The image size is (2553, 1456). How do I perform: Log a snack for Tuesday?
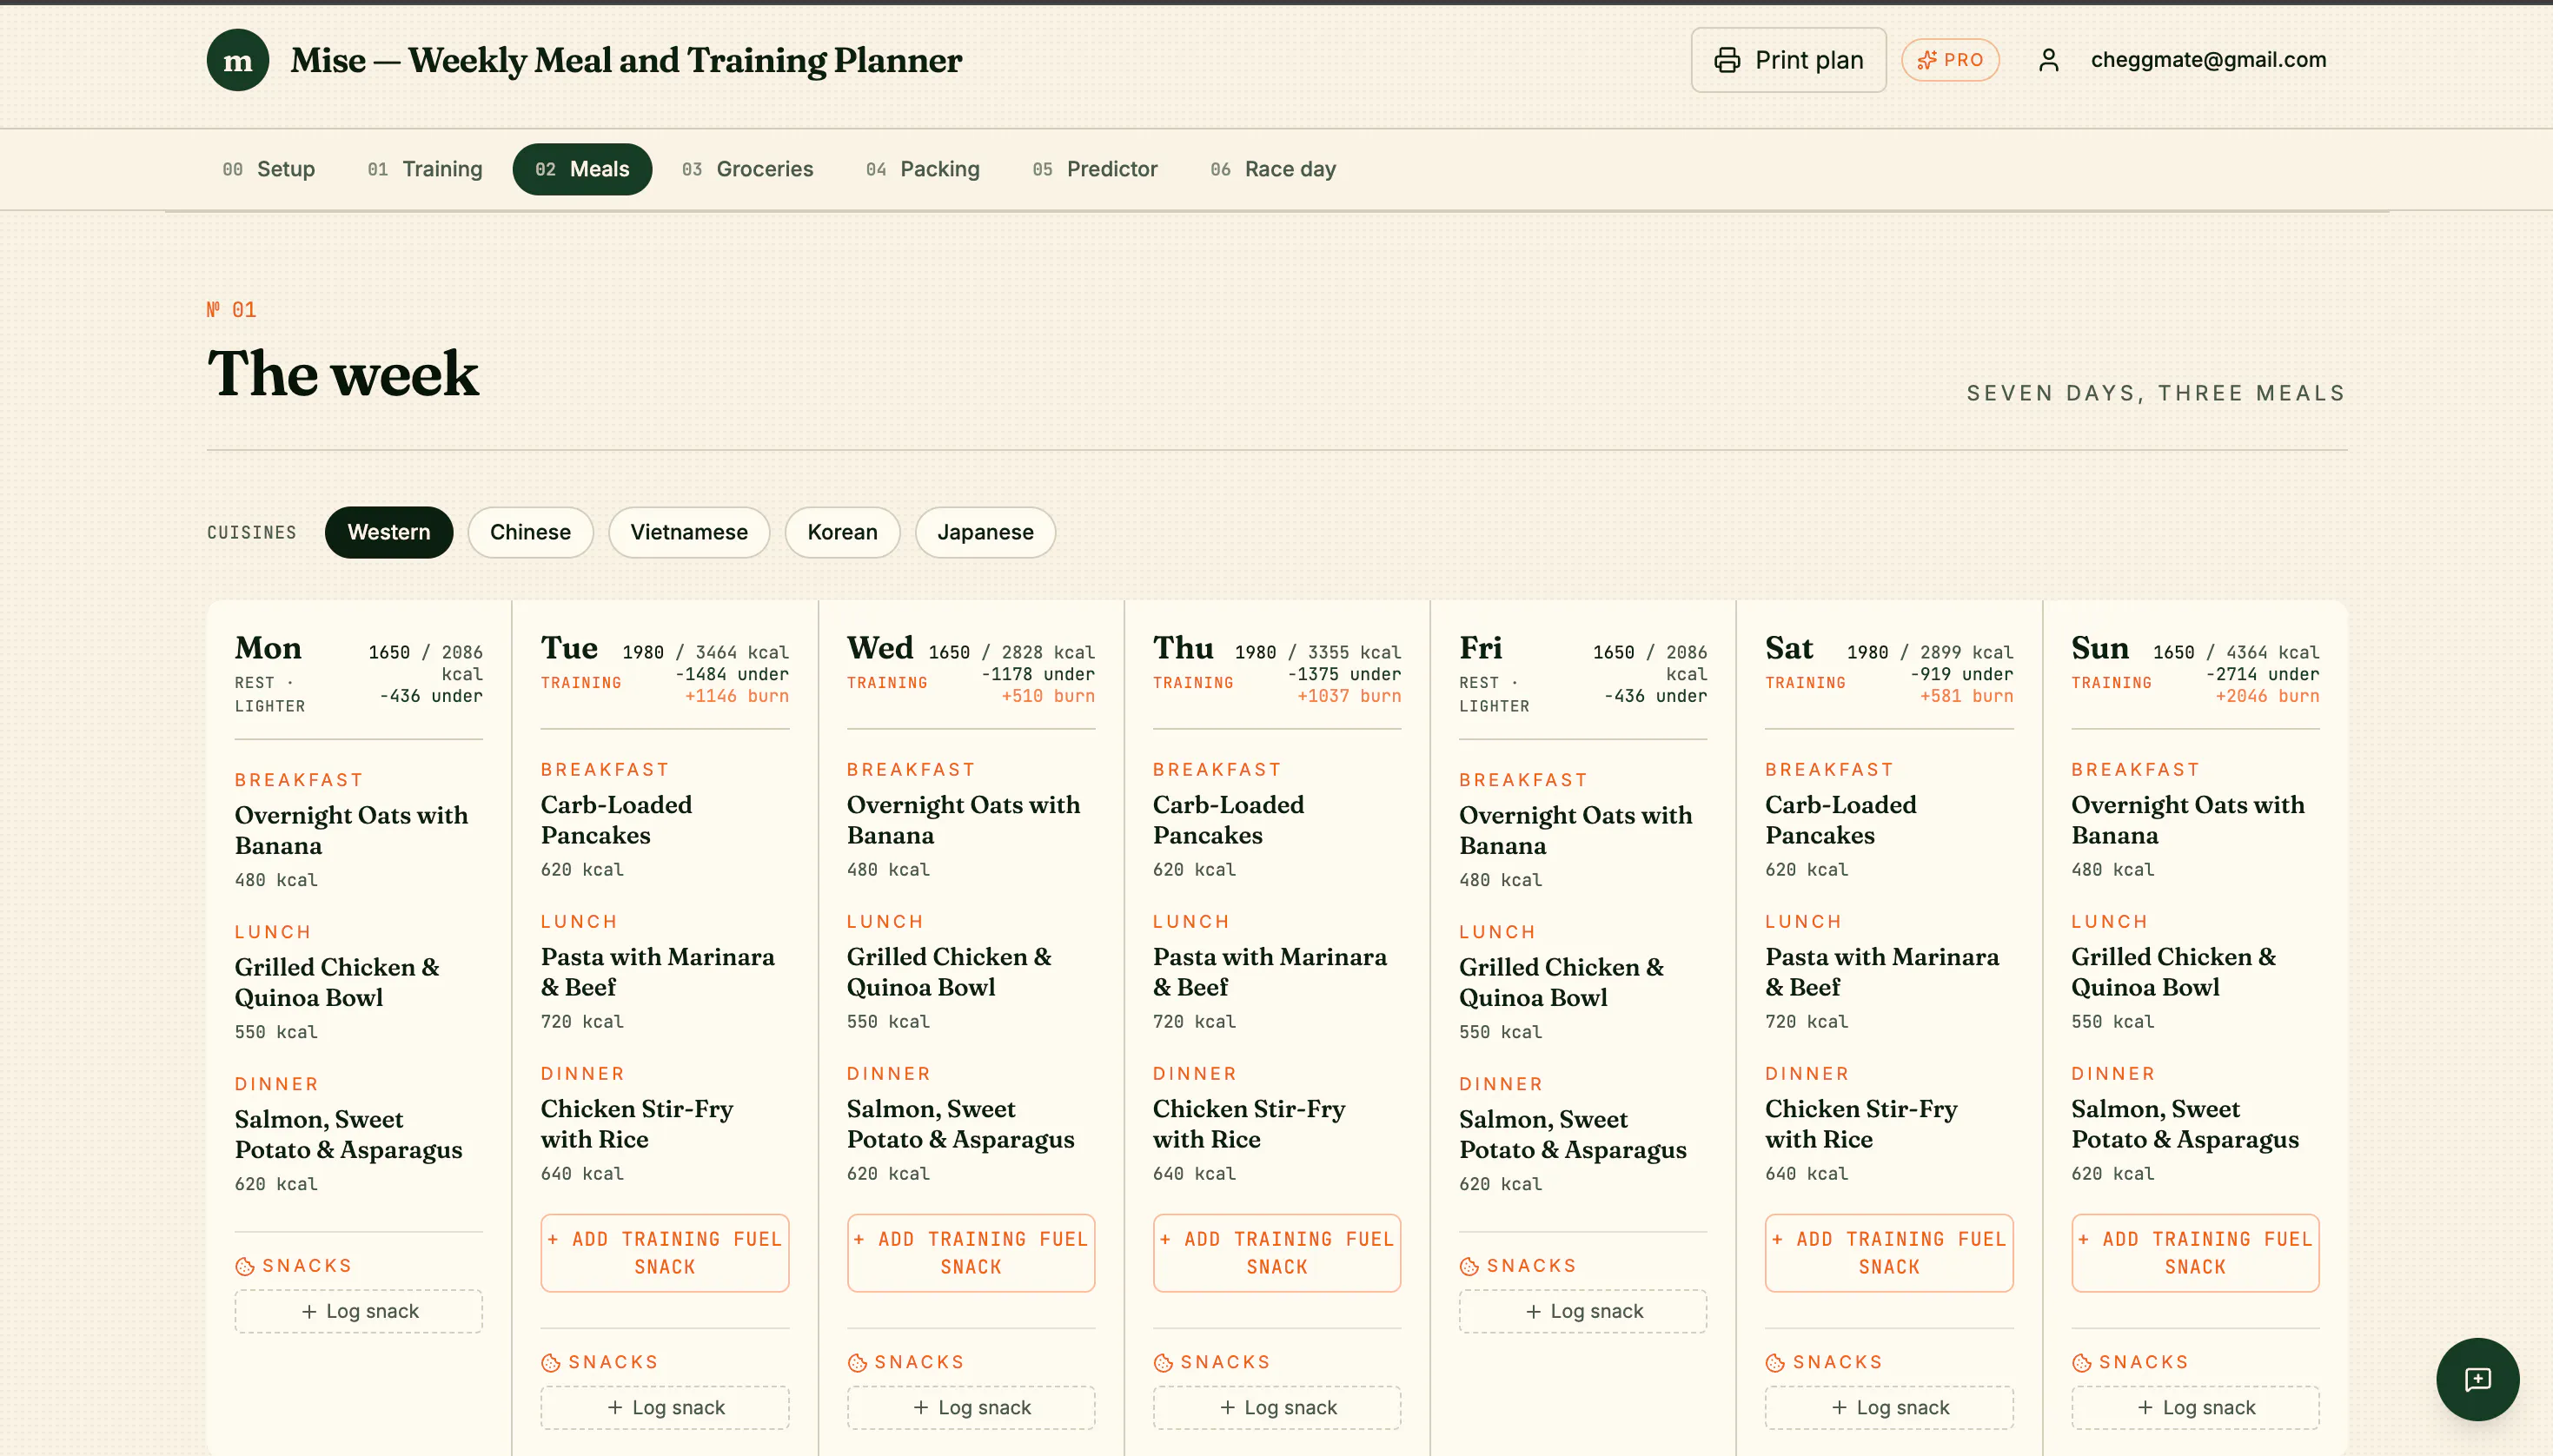pos(664,1407)
